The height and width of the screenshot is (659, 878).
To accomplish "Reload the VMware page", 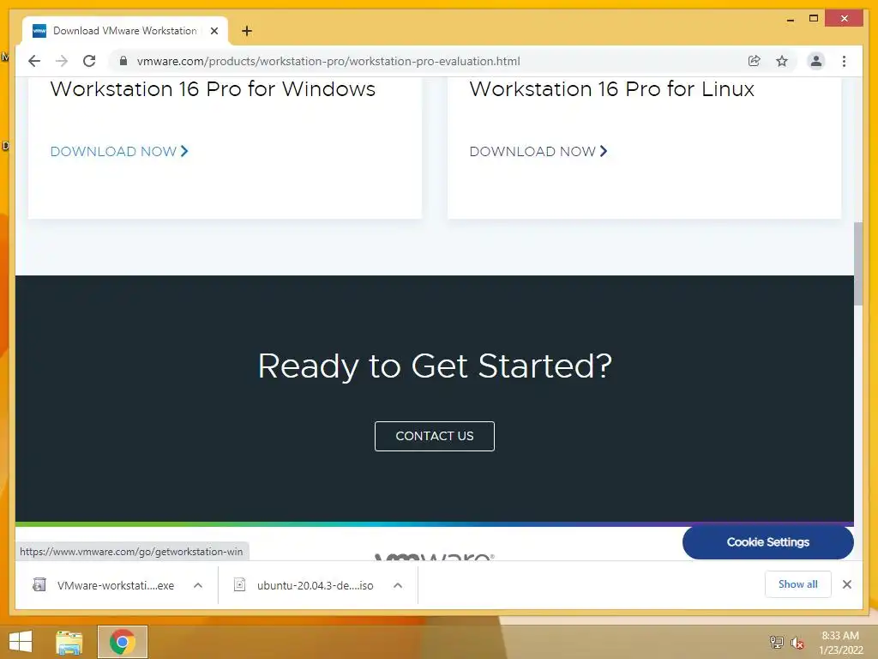I will click(89, 61).
